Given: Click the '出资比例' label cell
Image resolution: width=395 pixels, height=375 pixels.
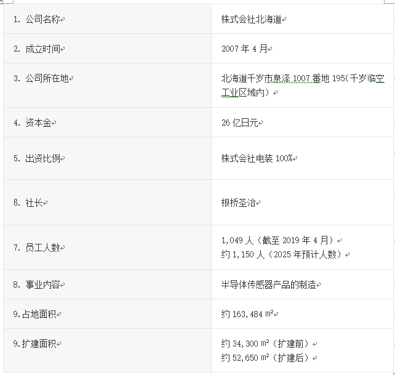Looking at the screenshot, I should tap(39, 158).
